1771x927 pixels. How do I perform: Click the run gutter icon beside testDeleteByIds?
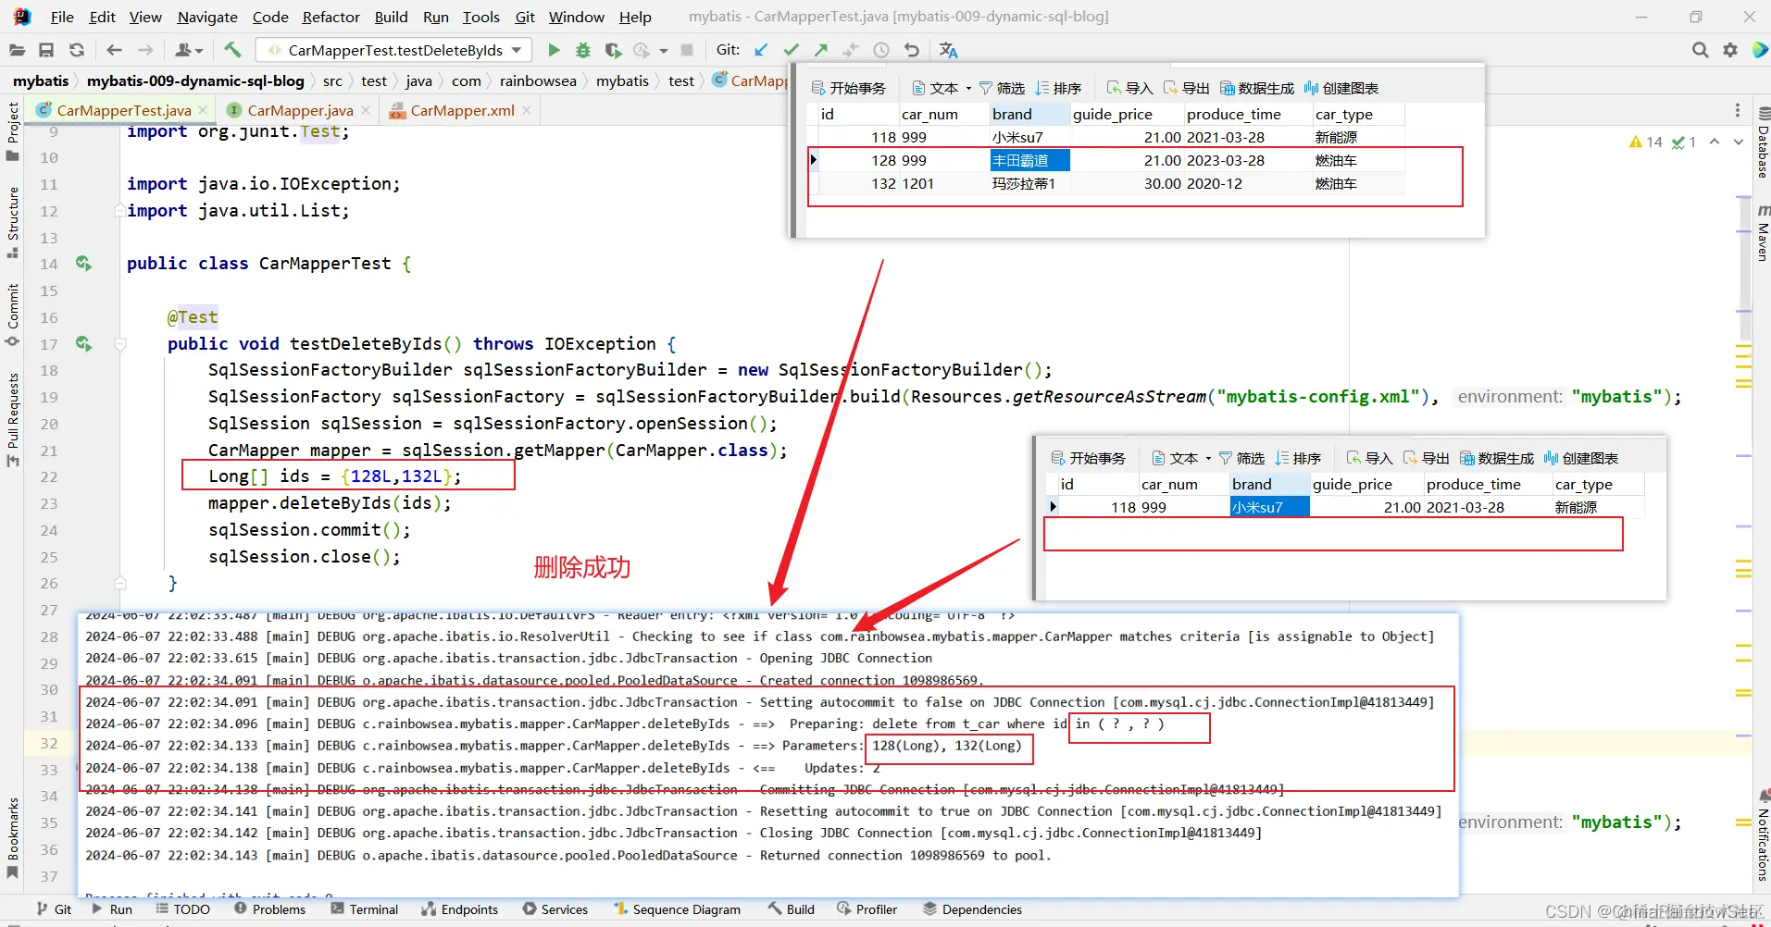[84, 344]
